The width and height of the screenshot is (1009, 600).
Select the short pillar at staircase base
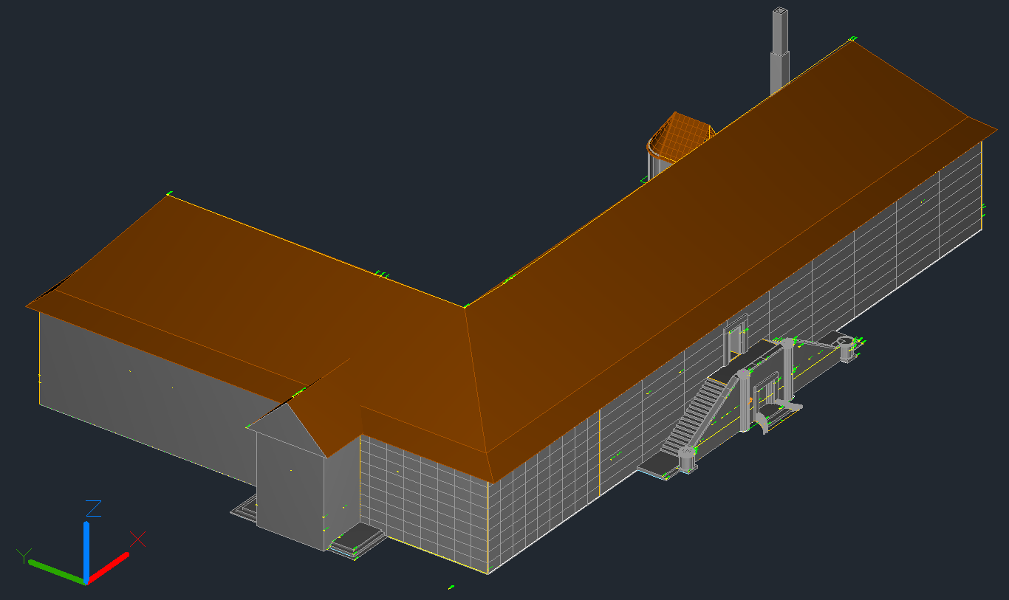[686, 458]
